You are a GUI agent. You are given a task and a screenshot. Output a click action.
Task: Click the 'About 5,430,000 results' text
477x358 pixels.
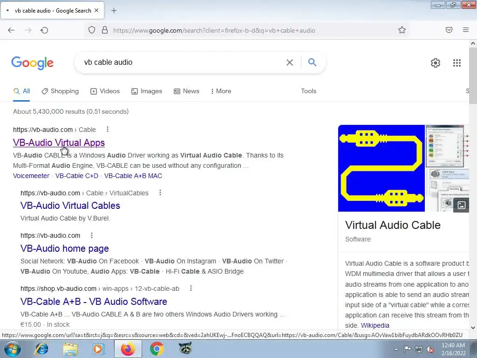pyautogui.click(x=71, y=111)
